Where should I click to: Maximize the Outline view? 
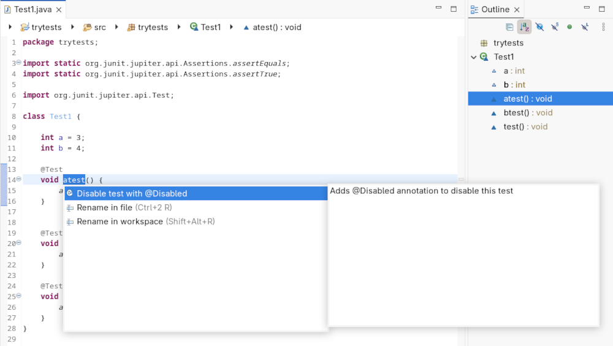click(602, 9)
